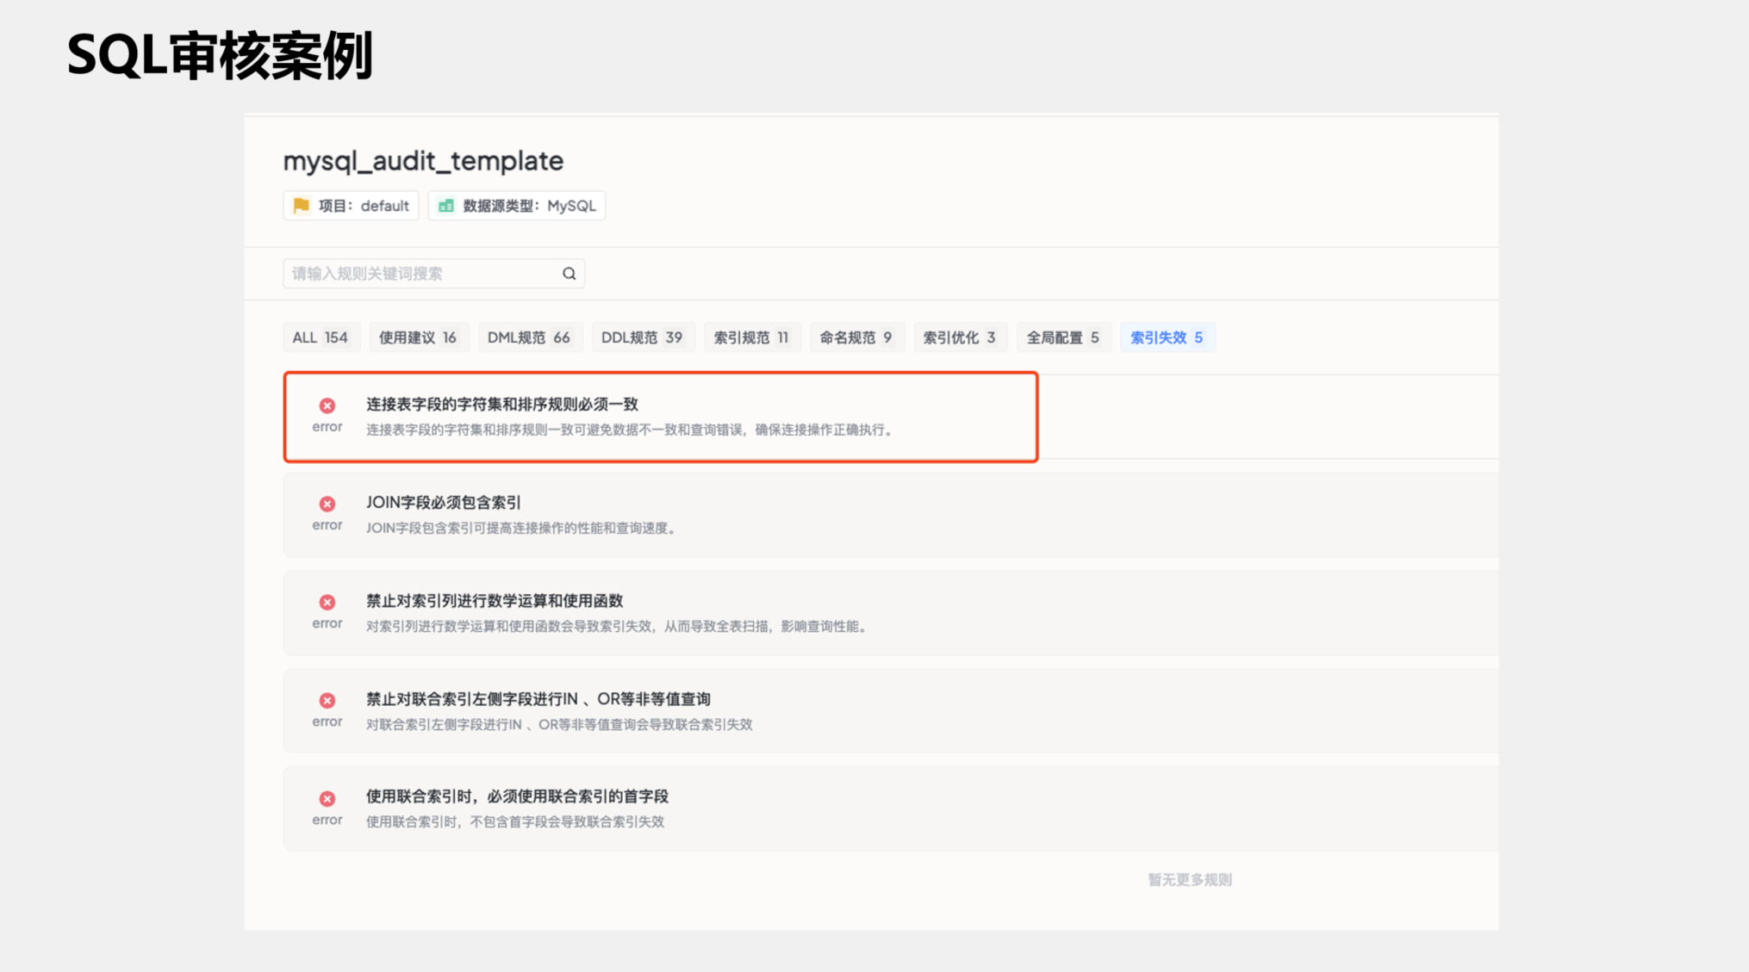Click the flag icon beside 项目: default
The width and height of the screenshot is (1749, 972).
click(302, 206)
